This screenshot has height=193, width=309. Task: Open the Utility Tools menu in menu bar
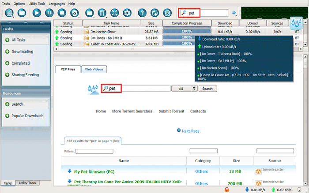[37, 4]
